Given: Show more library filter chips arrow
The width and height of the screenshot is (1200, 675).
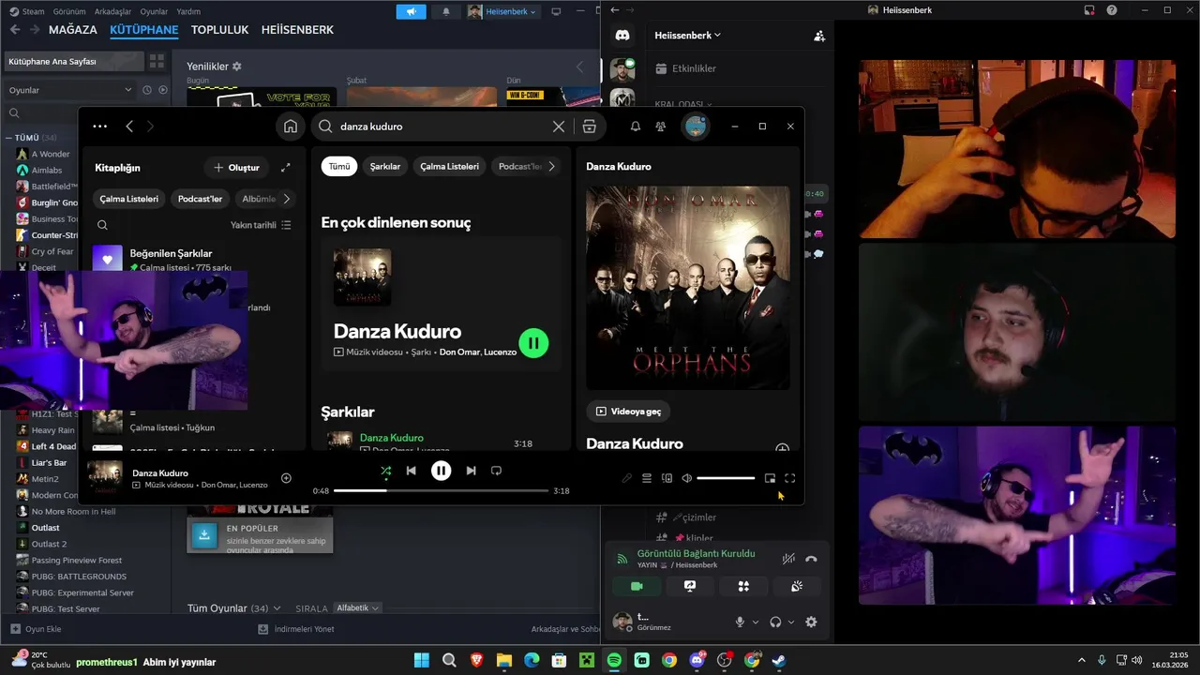Looking at the screenshot, I should coord(286,199).
